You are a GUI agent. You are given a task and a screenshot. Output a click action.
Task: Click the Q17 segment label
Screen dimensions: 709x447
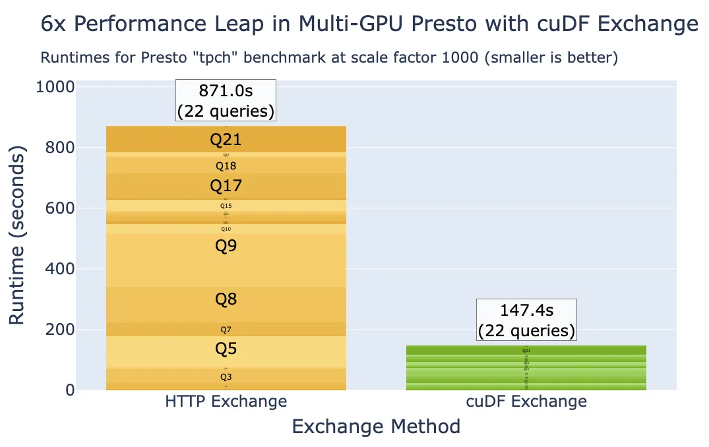coord(226,186)
